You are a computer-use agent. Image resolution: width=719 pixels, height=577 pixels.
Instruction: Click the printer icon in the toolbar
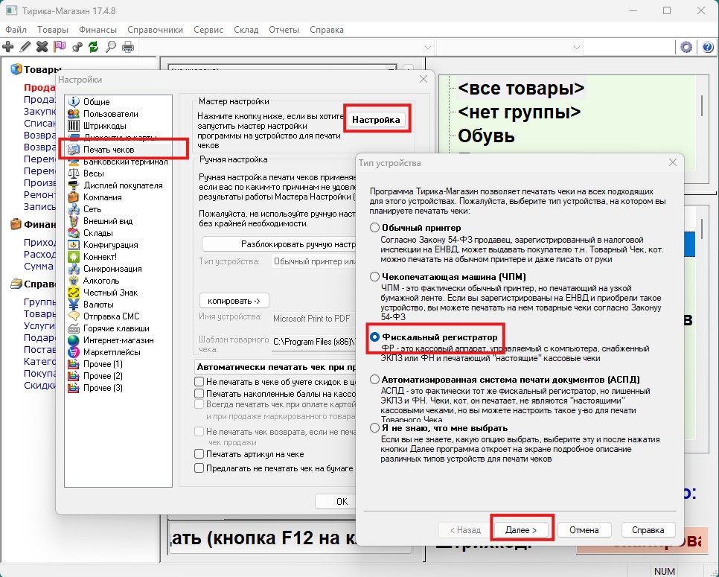click(127, 47)
